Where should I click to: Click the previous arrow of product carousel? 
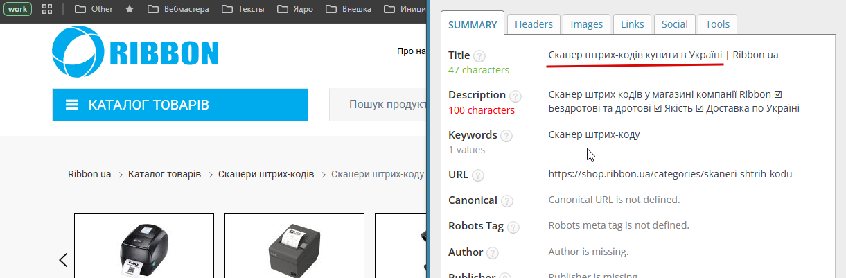[63, 260]
